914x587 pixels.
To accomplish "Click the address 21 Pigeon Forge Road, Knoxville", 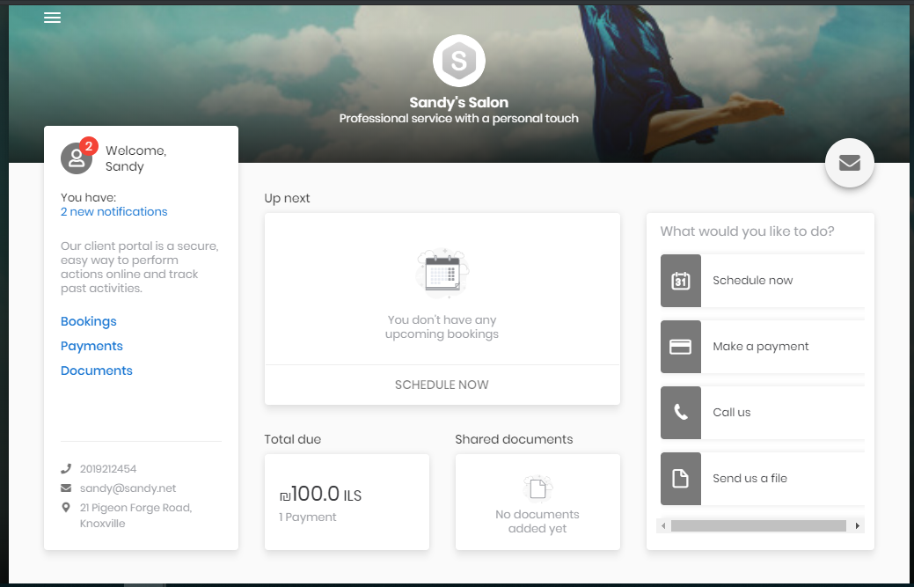I will pyautogui.click(x=135, y=516).
